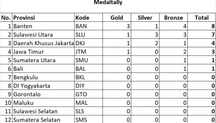Screen dimensions: 216x123
Task: Select the Banten province cell
Action: [x=23, y=26]
